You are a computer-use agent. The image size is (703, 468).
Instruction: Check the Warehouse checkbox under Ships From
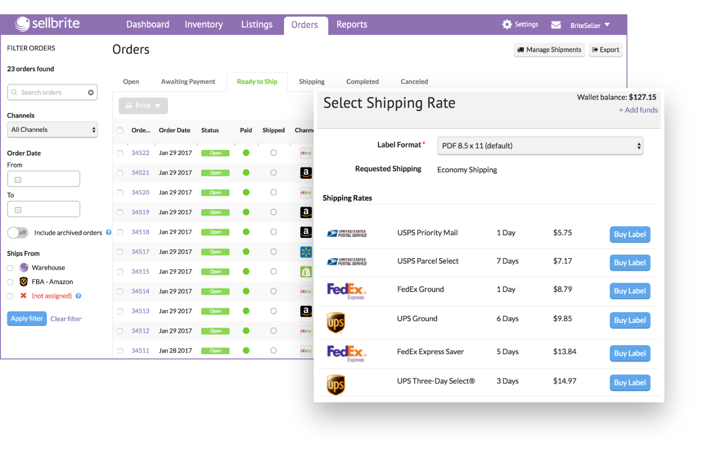pos(9,267)
